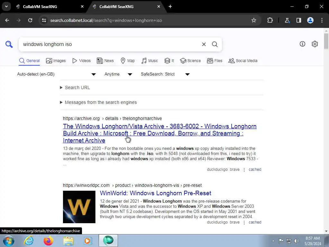Switch to the Videos category

click(x=81, y=61)
